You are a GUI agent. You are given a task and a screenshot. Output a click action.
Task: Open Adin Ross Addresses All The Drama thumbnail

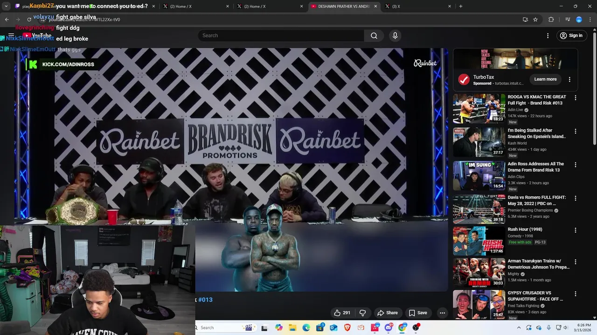[x=479, y=175]
